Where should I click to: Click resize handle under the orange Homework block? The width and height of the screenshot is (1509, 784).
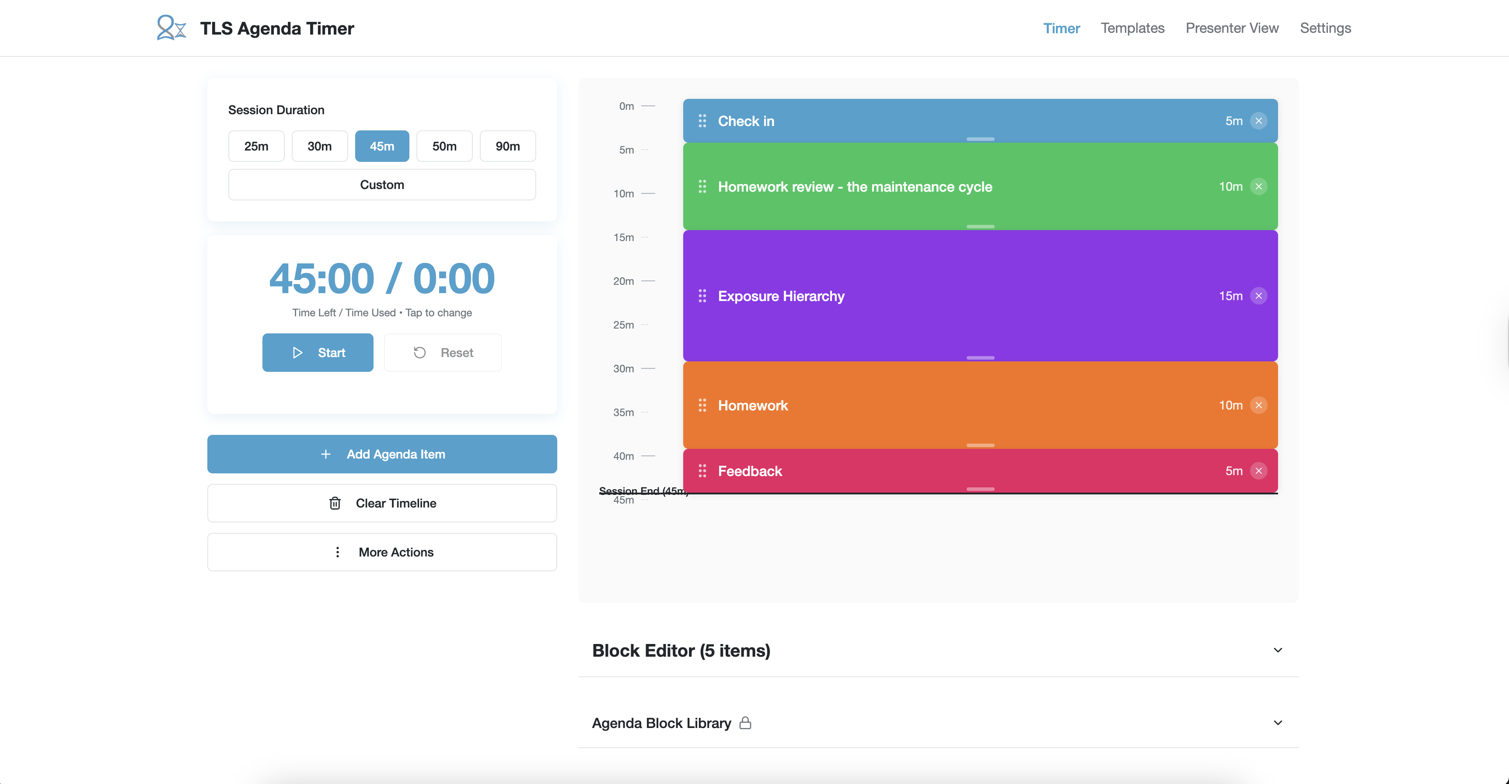pos(980,445)
